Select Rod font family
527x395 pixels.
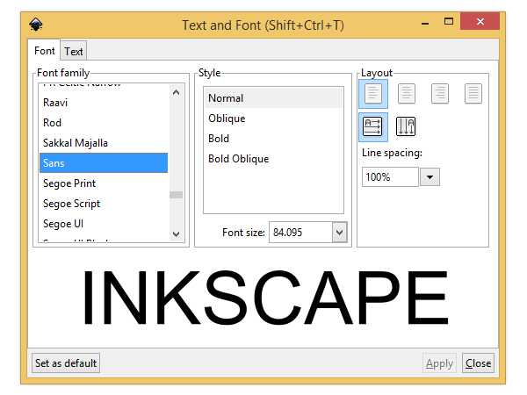[104, 123]
